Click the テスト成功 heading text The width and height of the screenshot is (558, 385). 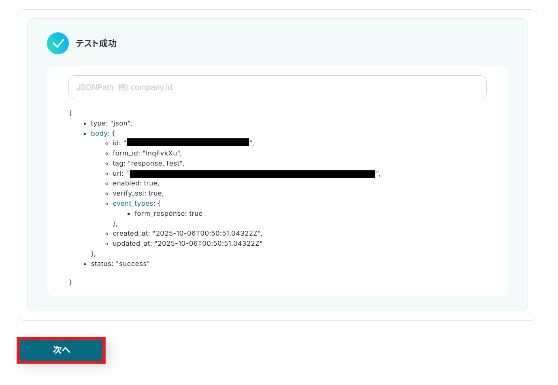click(x=96, y=43)
